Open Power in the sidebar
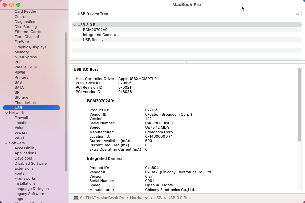305x203 pixels. click(x=20, y=72)
